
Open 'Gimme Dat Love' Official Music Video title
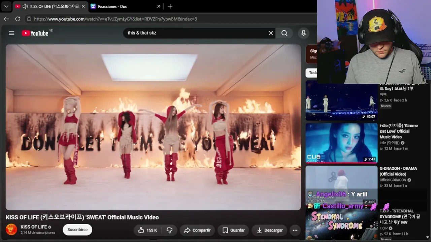[399, 131]
